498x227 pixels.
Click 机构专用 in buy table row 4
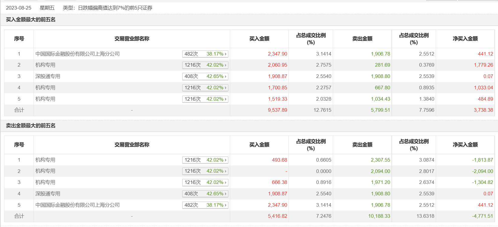45,88
